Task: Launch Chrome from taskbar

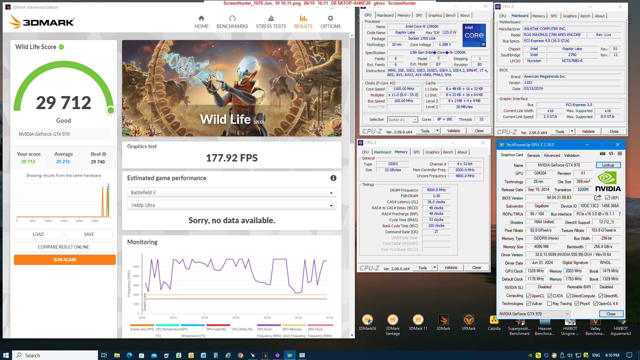Action: pos(240,355)
